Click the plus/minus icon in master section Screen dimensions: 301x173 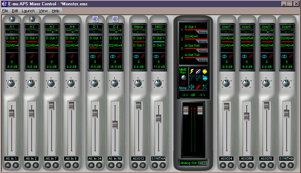[205, 87]
